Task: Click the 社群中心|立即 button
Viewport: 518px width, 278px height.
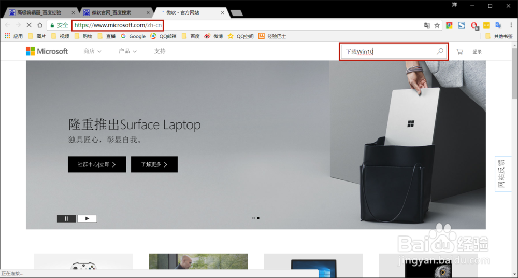Action: tap(97, 164)
